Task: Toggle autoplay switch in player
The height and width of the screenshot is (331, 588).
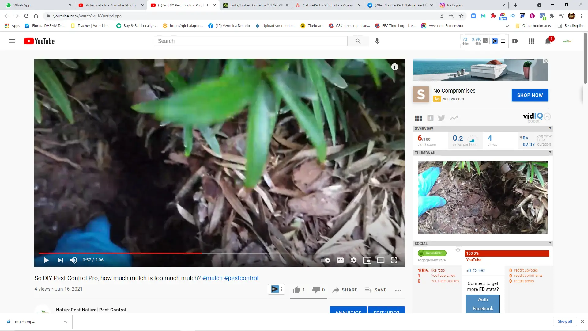Action: click(326, 260)
